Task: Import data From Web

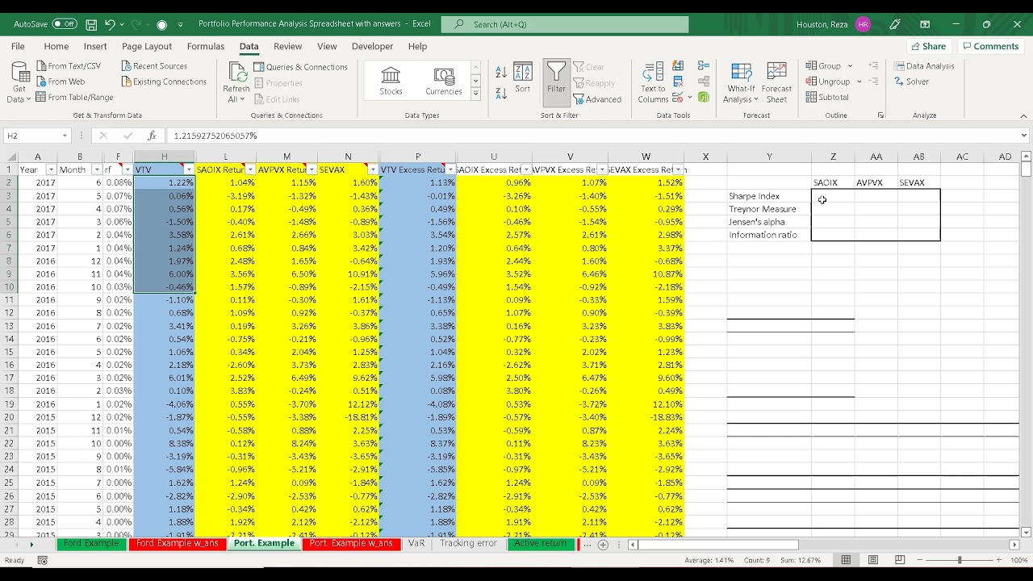Action: point(61,82)
